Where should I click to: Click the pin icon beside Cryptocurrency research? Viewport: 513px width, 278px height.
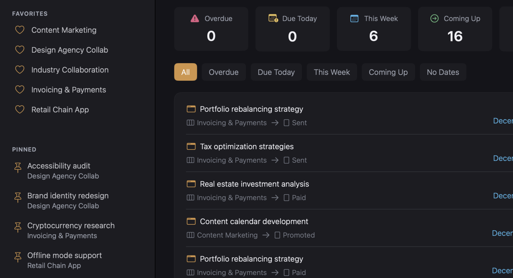(18, 227)
